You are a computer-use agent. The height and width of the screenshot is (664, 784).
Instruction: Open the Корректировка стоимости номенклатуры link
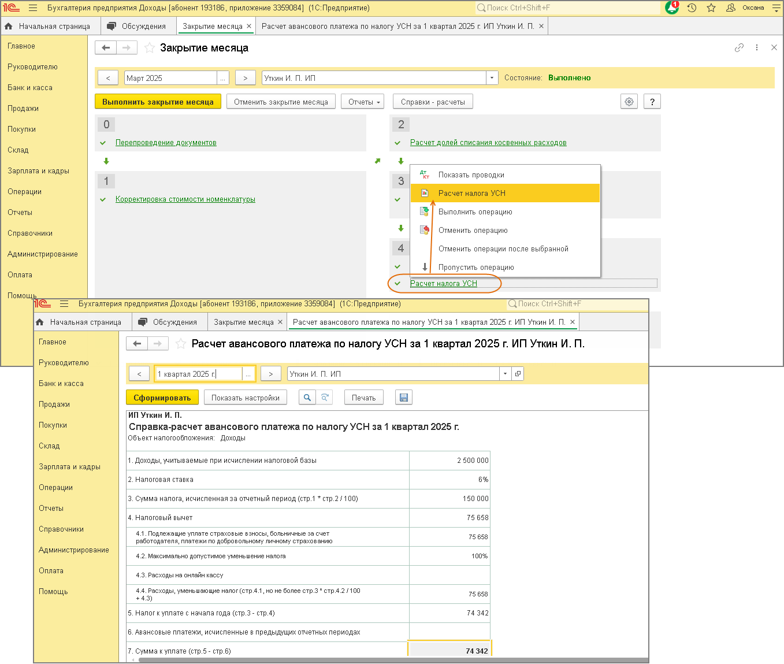pos(185,199)
